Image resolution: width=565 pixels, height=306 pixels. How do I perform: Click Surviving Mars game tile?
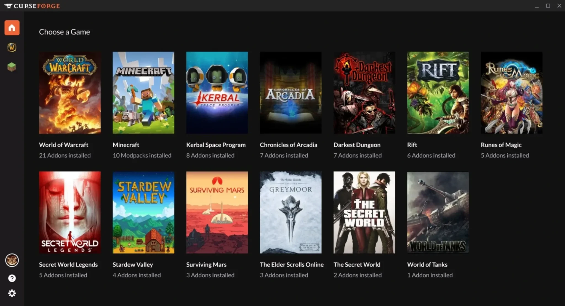pos(217,212)
